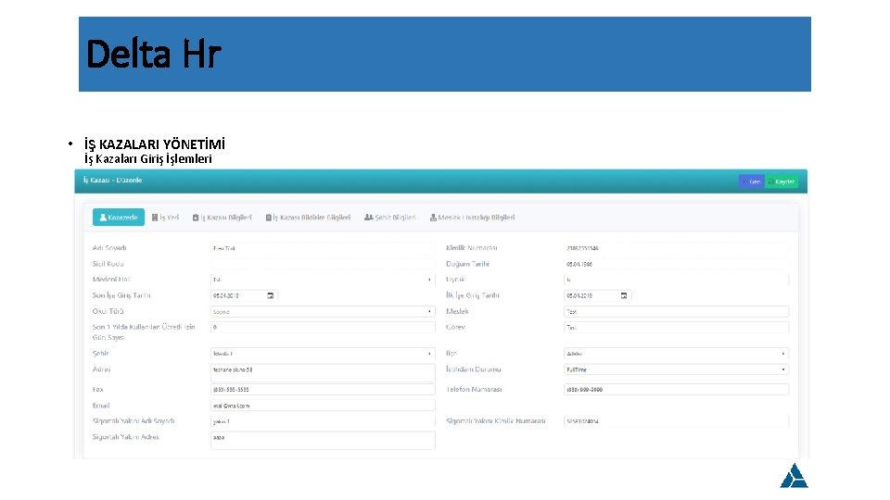Viewport: 890px width, 500px height.
Task: Click the blue Geri button
Action: pos(752,181)
